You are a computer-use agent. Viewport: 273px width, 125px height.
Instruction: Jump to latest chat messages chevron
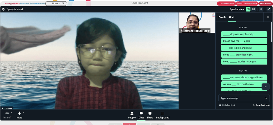(x=266, y=87)
